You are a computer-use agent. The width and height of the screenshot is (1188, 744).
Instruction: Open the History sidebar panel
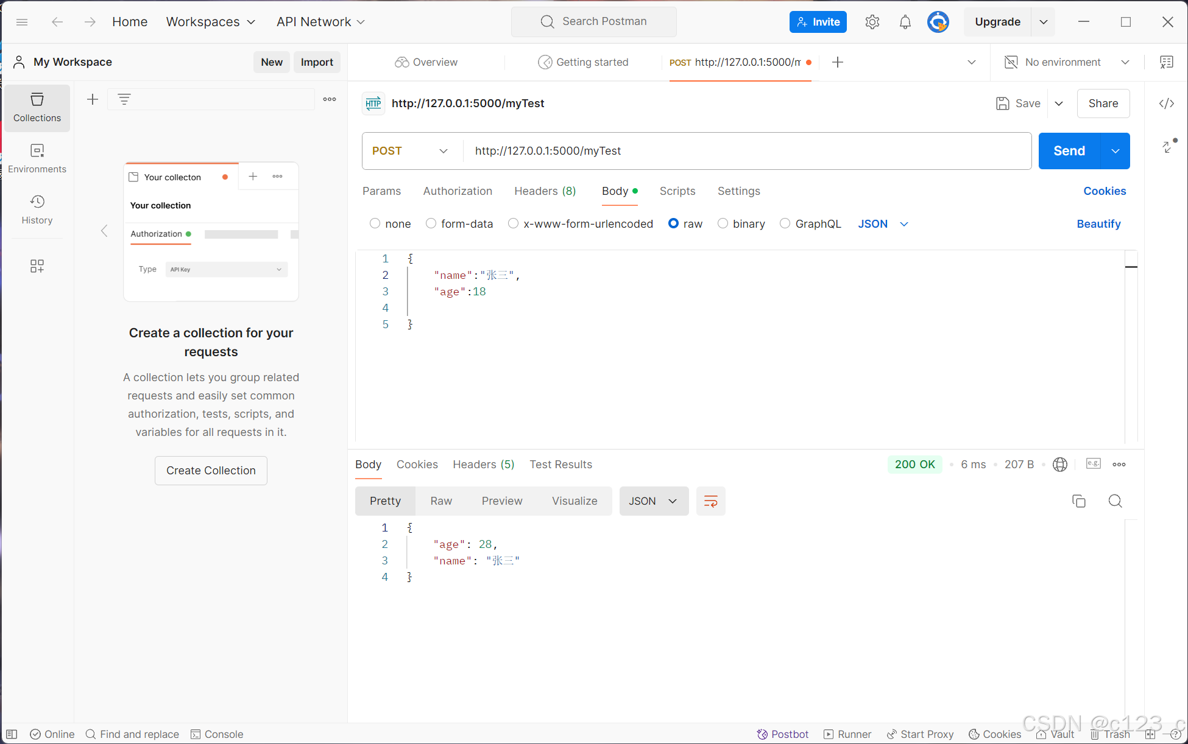click(37, 209)
